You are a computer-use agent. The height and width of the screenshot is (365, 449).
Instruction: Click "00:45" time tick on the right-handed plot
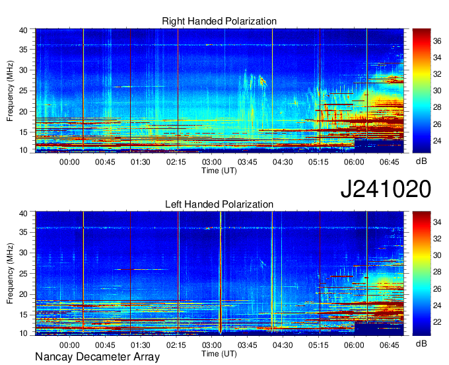click(x=105, y=162)
